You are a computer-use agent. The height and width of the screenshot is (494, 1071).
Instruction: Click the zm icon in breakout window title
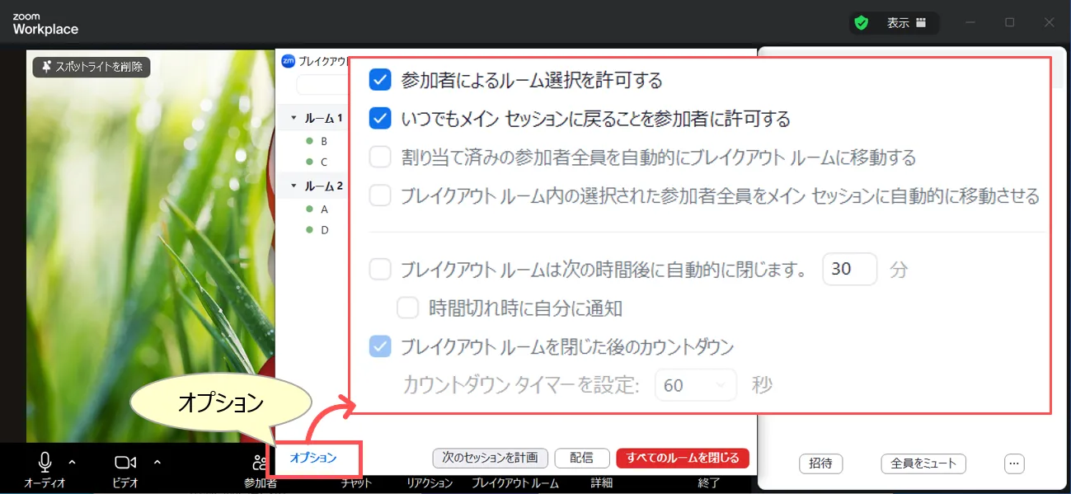(x=289, y=60)
